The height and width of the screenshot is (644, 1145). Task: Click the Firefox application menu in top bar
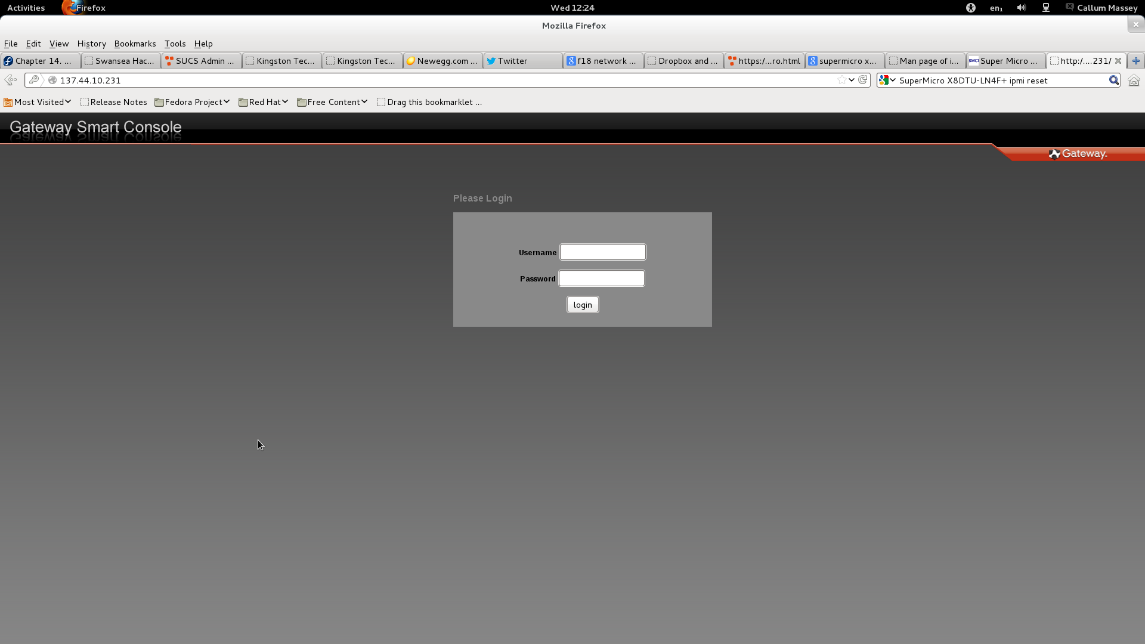[83, 8]
